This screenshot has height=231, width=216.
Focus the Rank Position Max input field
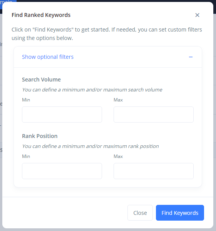[x=154, y=171]
